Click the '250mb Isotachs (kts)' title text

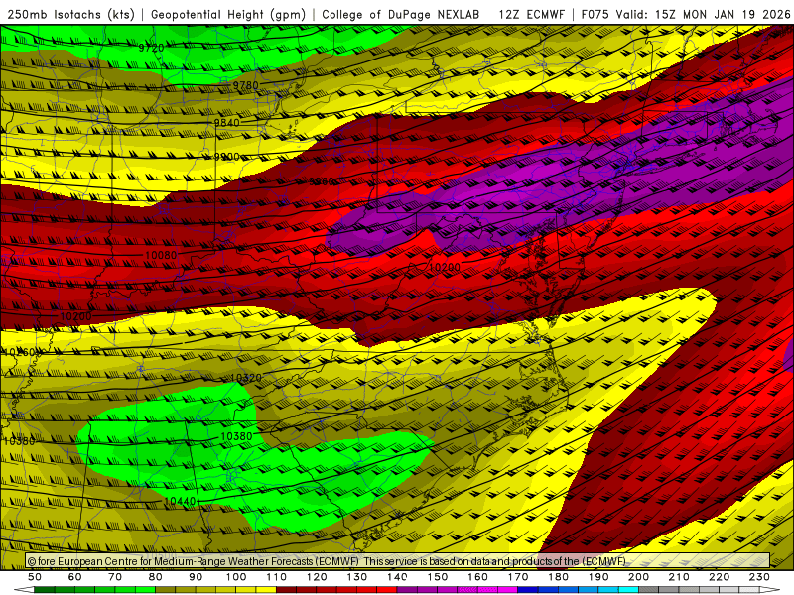click(70, 15)
